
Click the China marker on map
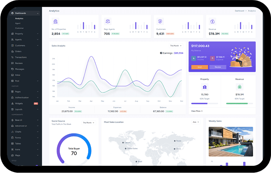coord(174,149)
